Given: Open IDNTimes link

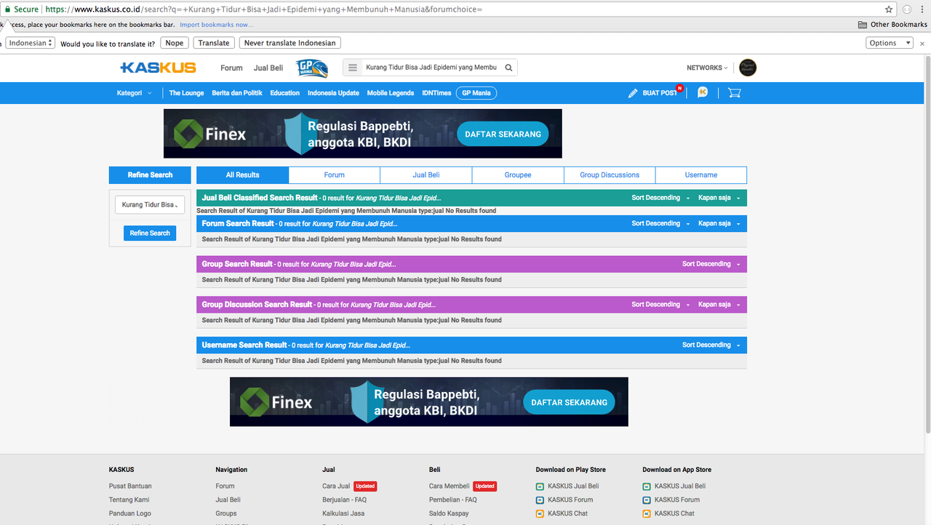Looking at the screenshot, I should 436,93.
